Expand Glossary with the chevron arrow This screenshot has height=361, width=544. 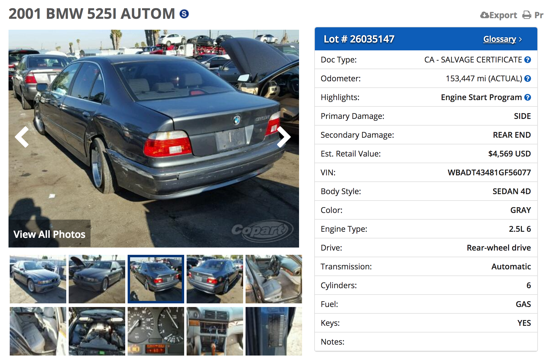click(x=521, y=39)
